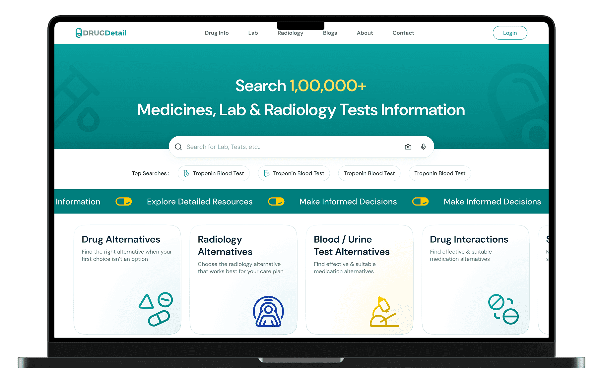
Task: Click the DRUGDetail logo
Action: pos(100,32)
